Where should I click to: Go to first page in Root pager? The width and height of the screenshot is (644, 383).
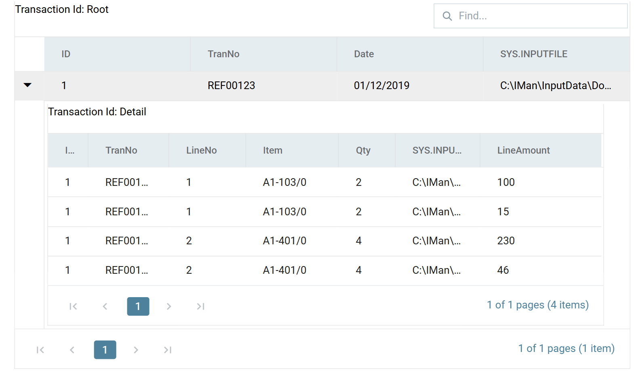[40, 350]
